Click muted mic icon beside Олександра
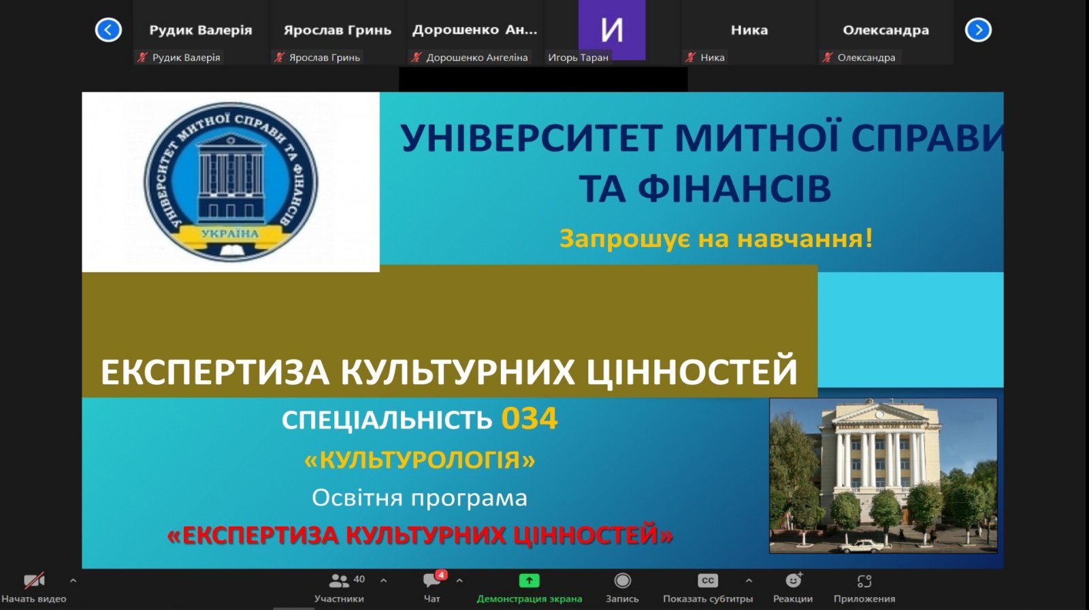 (828, 57)
